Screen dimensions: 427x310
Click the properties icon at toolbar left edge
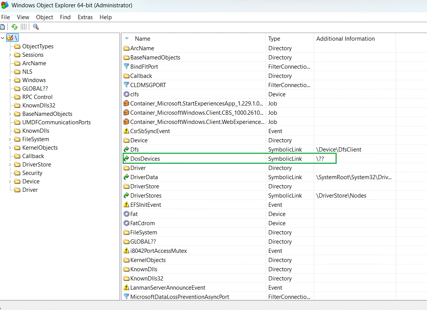pos(2,27)
